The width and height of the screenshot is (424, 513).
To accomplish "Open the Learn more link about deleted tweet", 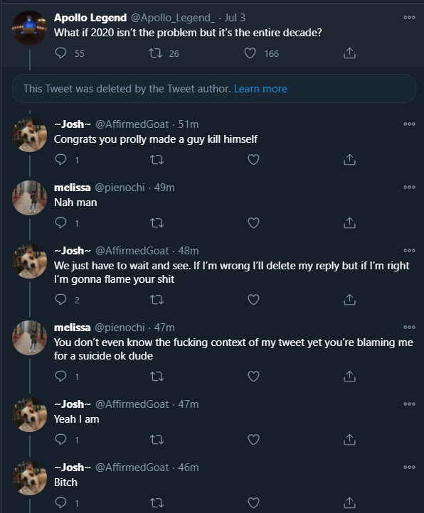I will (260, 89).
